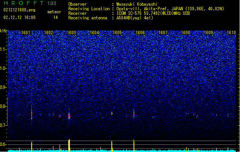Click the 1605 time marker
This screenshot has width=240, height=152.
tap(117, 33)
